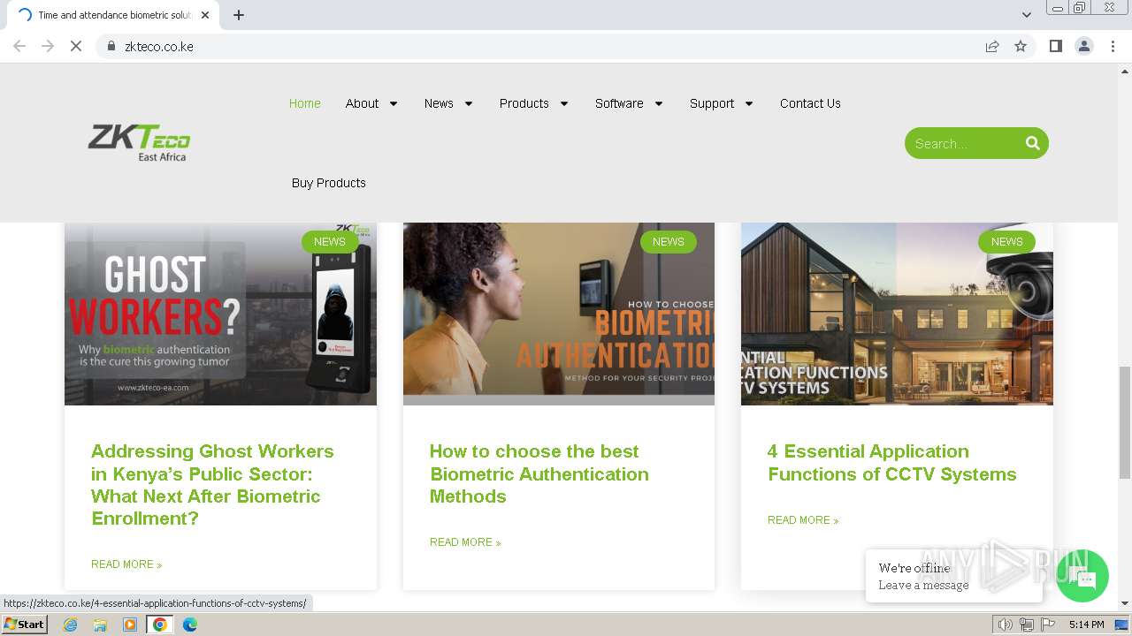Read more on Biometric Authentication article
The height and width of the screenshot is (636, 1132).
(465, 542)
